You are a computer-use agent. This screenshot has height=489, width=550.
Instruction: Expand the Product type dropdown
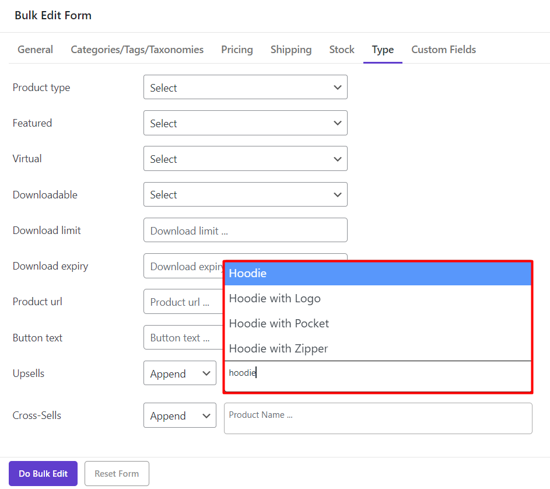click(x=245, y=88)
